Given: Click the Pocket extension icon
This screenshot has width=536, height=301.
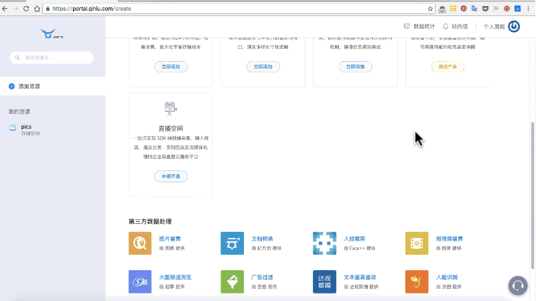Looking at the screenshot, I should tap(485, 9).
